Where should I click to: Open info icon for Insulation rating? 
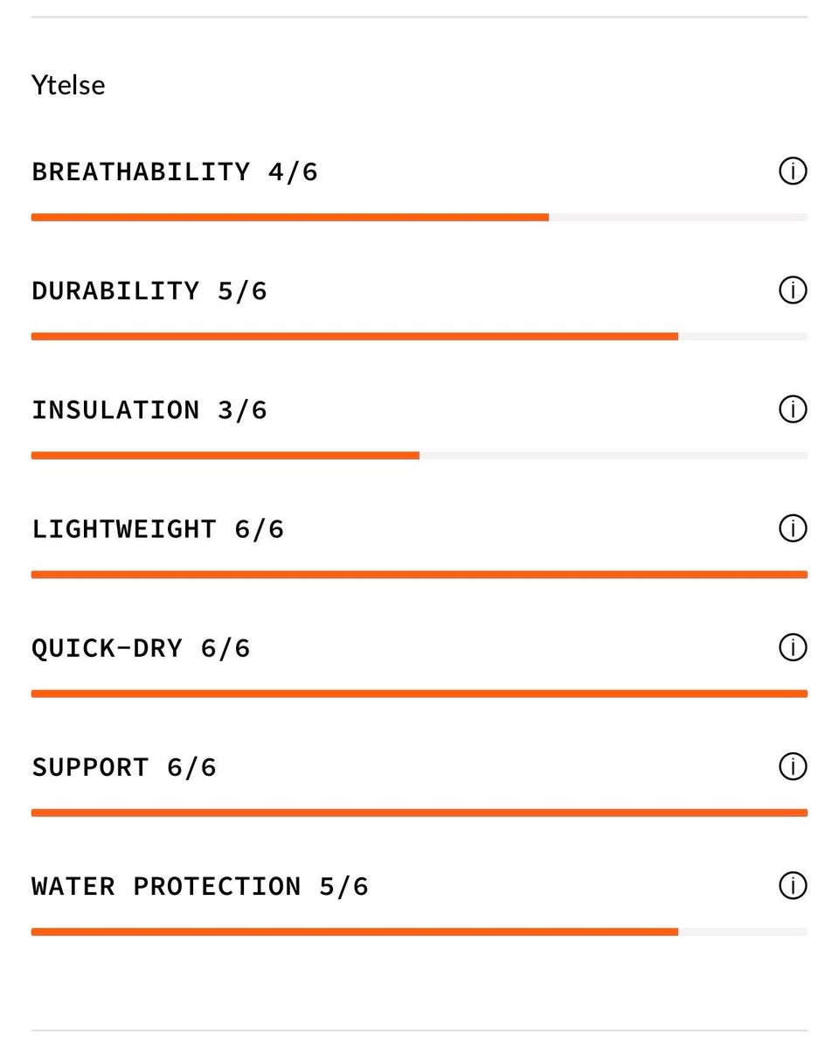tap(793, 409)
